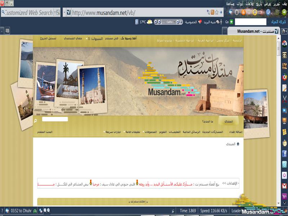The width and height of the screenshot is (288, 216).
Task: Click the grey trash bin toolbar icon
Action: click(237, 12)
